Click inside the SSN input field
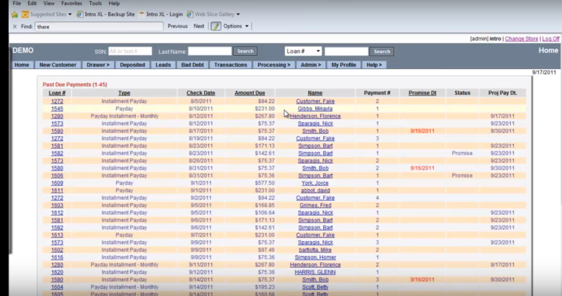 [x=130, y=51]
